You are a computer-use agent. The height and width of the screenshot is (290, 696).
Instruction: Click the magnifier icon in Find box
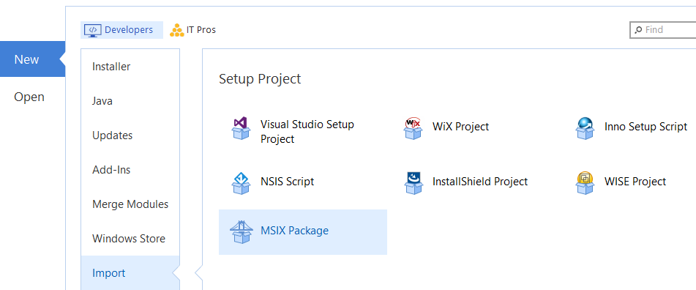(x=638, y=30)
